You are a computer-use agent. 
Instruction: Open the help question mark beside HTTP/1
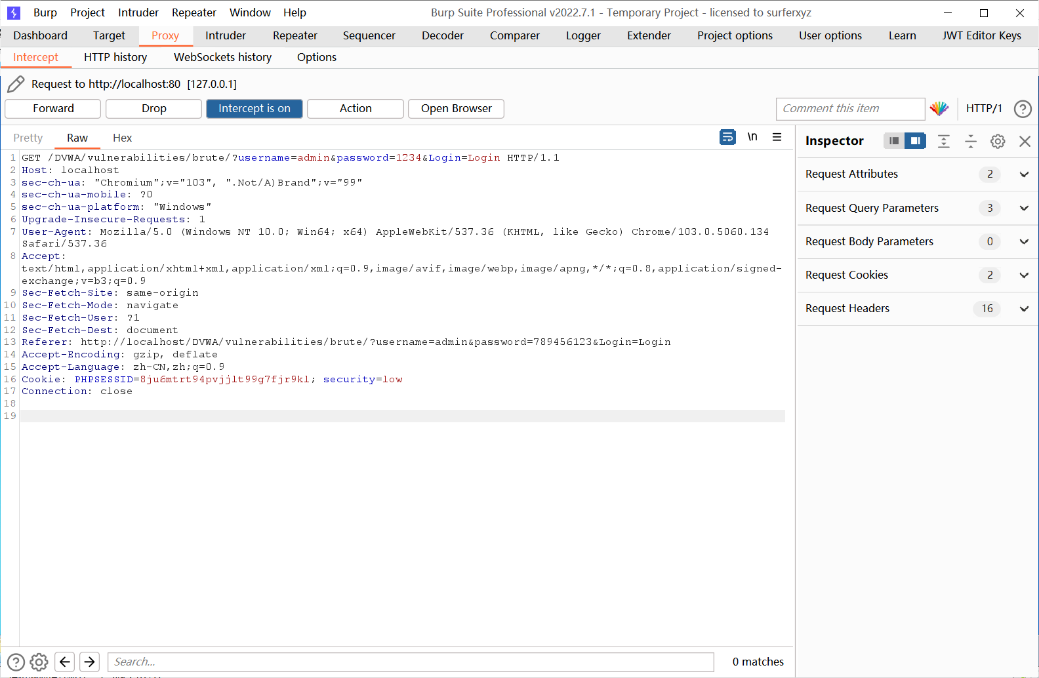(1023, 109)
